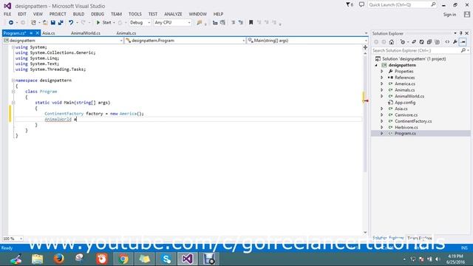The width and height of the screenshot is (473, 266).
Task: Click the Quick Launch search box
Action: tap(402, 5)
